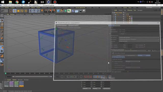Open the Правка menu in main menu bar
The width and height of the screenshot is (163, 92).
[7, 8]
